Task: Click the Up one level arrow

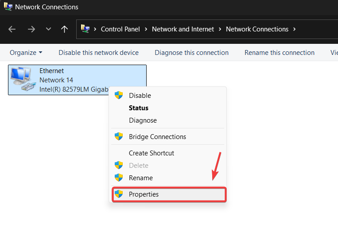Action: pos(65,29)
